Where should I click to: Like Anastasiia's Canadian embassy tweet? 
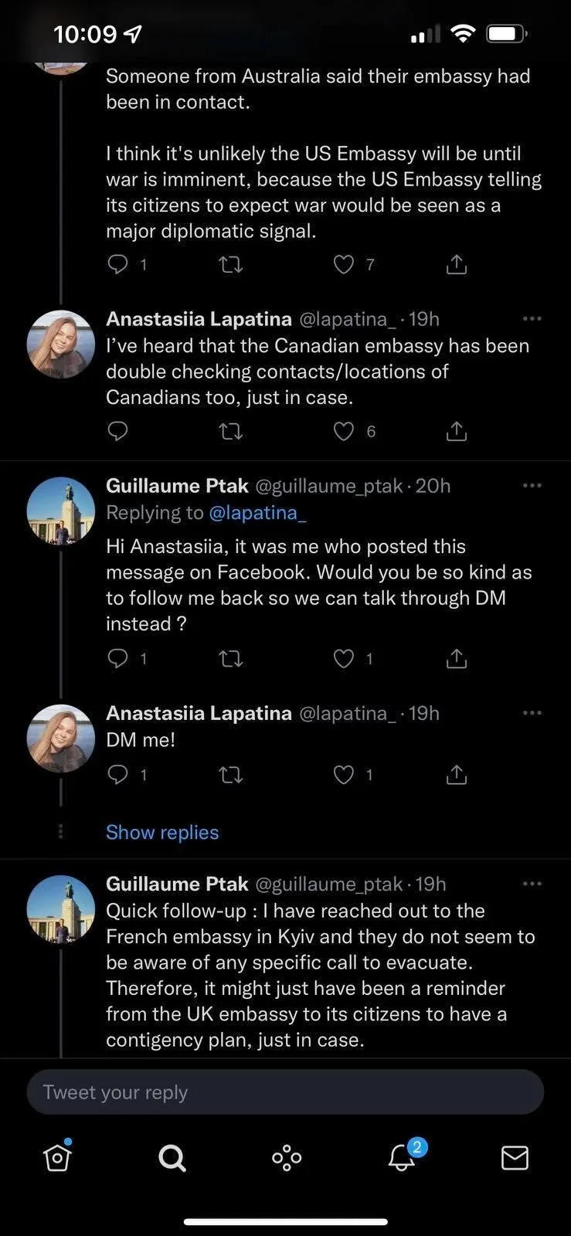(x=344, y=431)
